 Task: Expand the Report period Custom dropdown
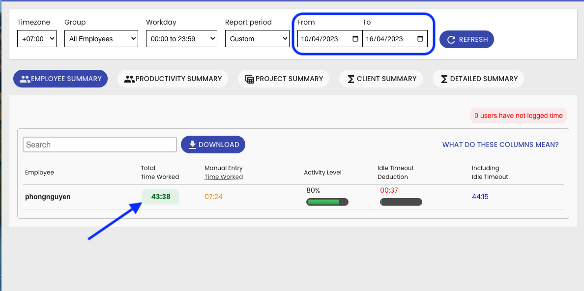point(257,39)
